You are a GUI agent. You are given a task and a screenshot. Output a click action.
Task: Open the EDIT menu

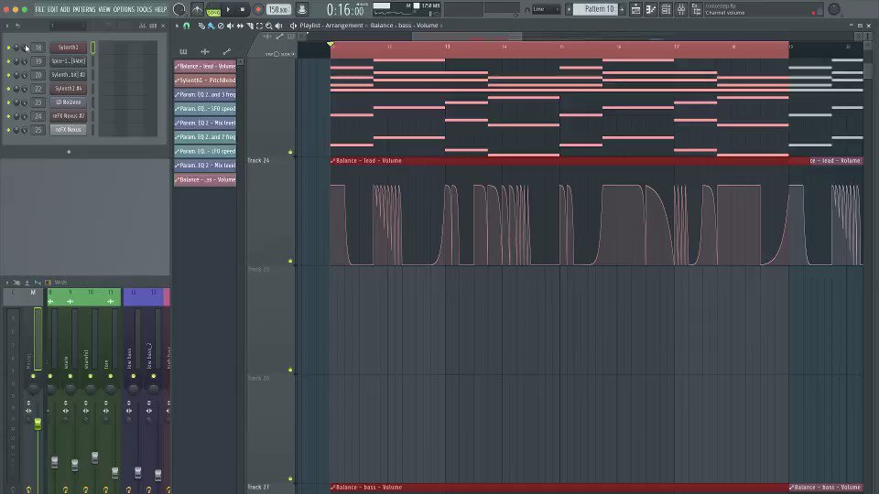[x=53, y=9]
